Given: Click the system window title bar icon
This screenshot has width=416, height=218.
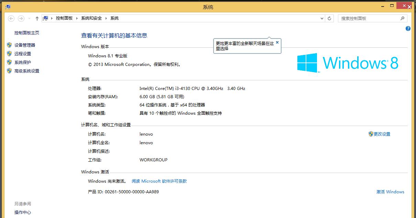Looking at the screenshot, I should pos(8,7).
